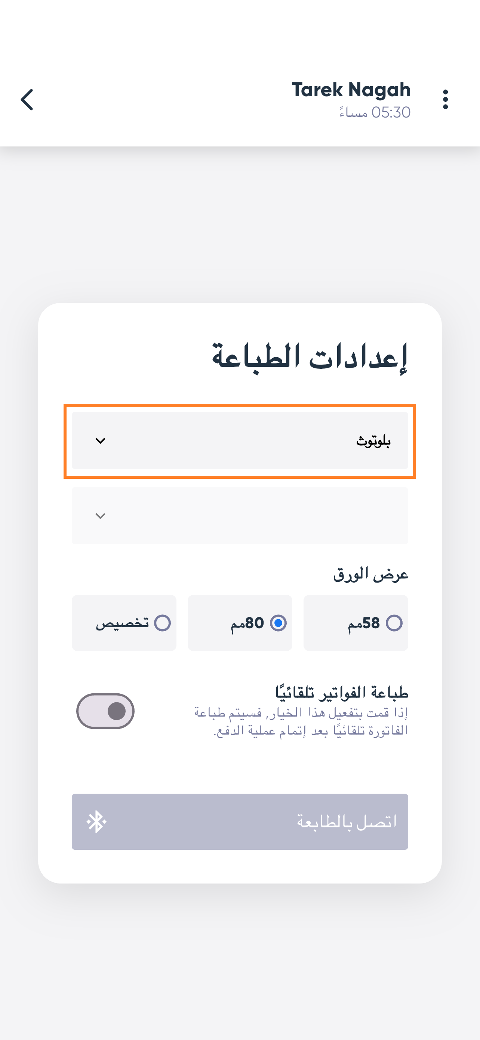Screen dimensions: 480x1040
Task: Click the 80مم option text
Action: [x=247, y=623]
